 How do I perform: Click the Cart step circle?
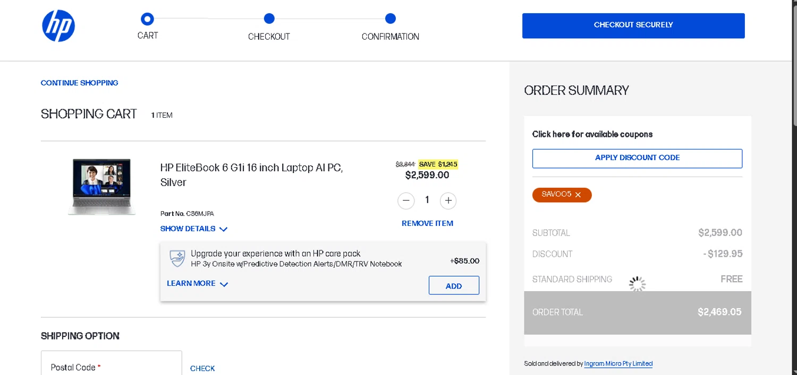[147, 20]
